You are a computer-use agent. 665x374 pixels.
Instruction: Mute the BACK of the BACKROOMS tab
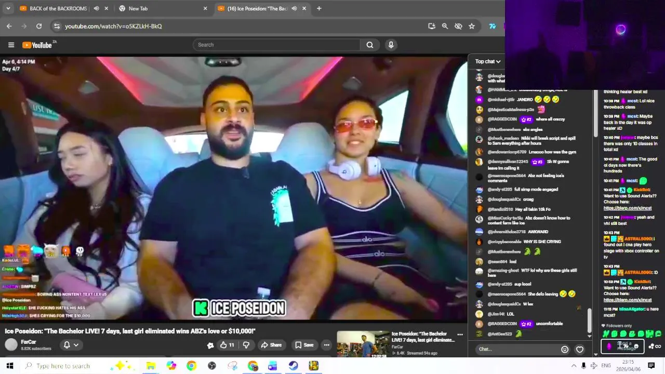click(x=96, y=8)
